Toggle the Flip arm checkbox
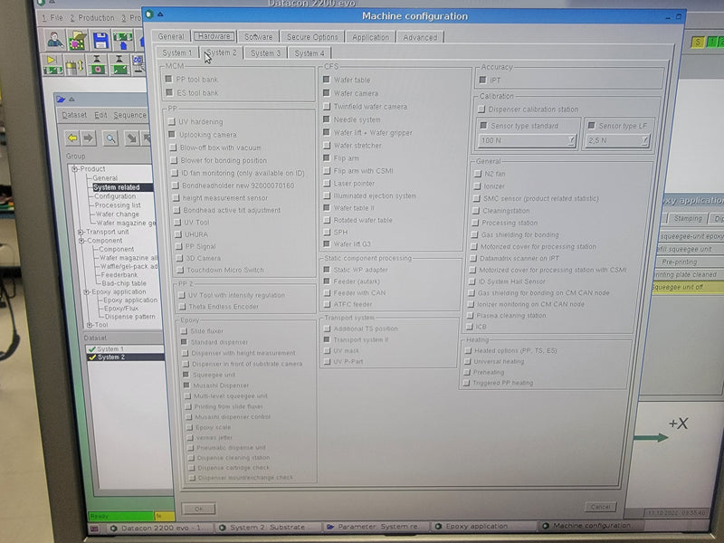Image resolution: width=724 pixels, height=543 pixels. pyautogui.click(x=327, y=157)
